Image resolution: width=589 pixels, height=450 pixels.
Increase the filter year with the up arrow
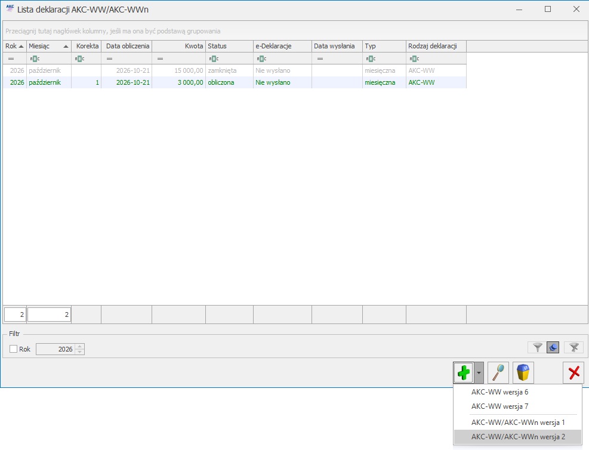(79, 346)
